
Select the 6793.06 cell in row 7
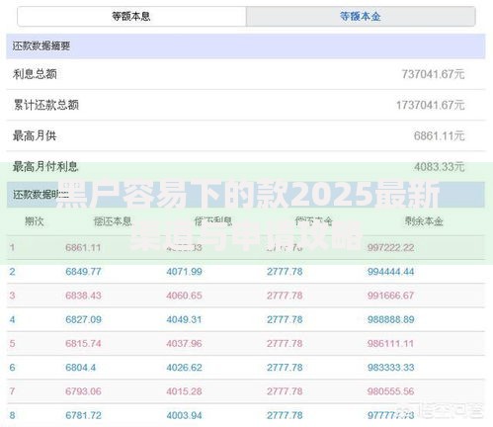(83, 391)
